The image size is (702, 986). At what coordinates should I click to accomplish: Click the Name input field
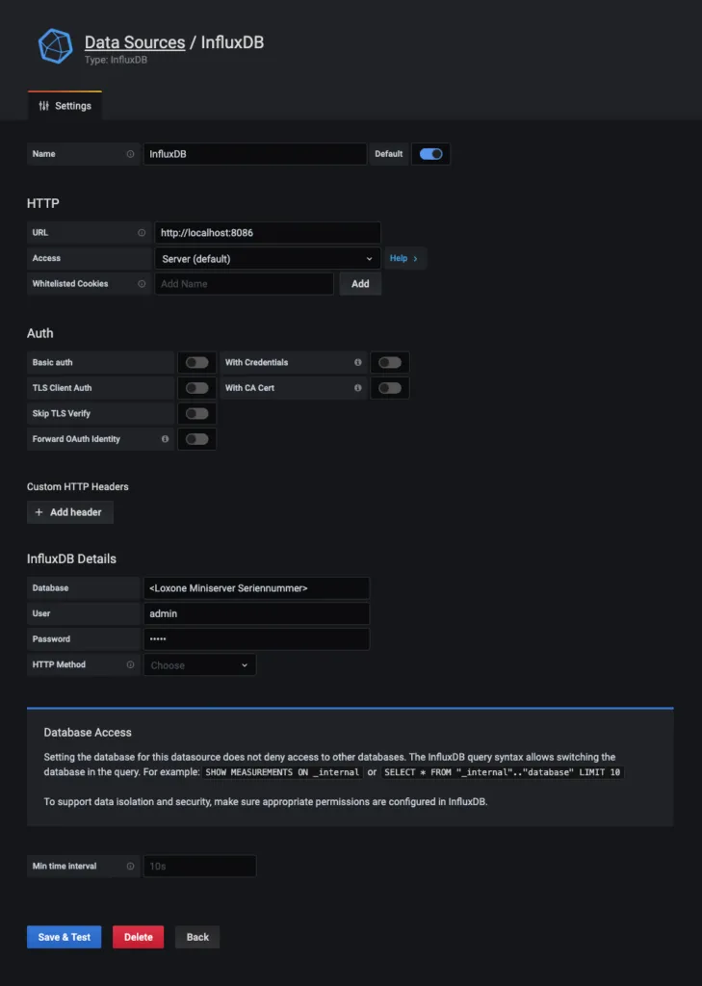pos(255,154)
